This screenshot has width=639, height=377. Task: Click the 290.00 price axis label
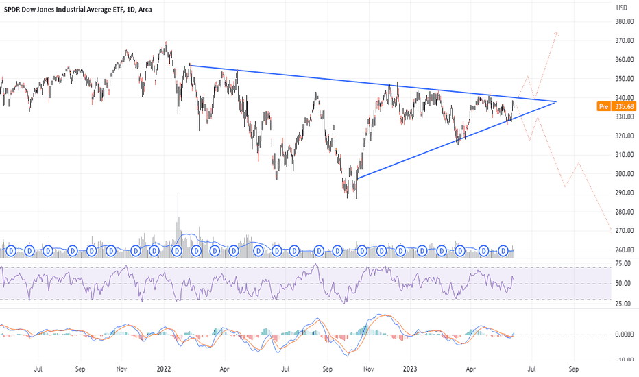(x=625, y=193)
